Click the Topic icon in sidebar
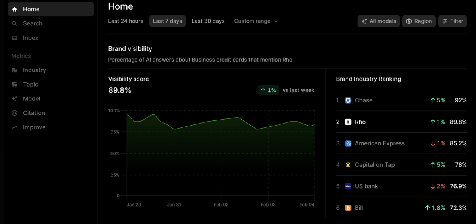 (x=15, y=84)
